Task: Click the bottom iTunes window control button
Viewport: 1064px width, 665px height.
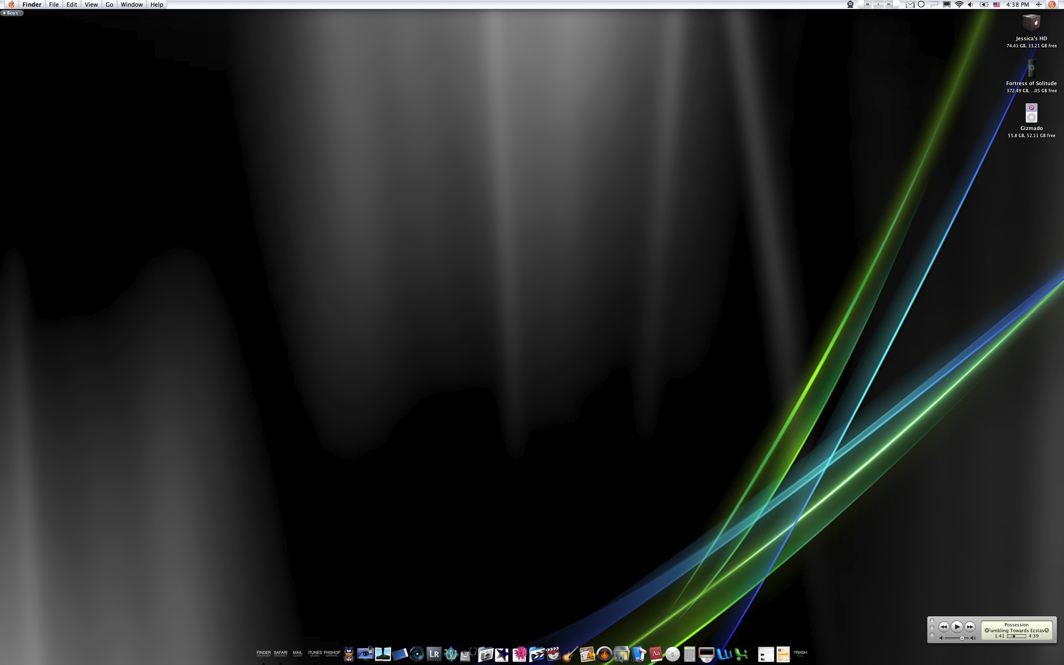Action: click(x=932, y=635)
